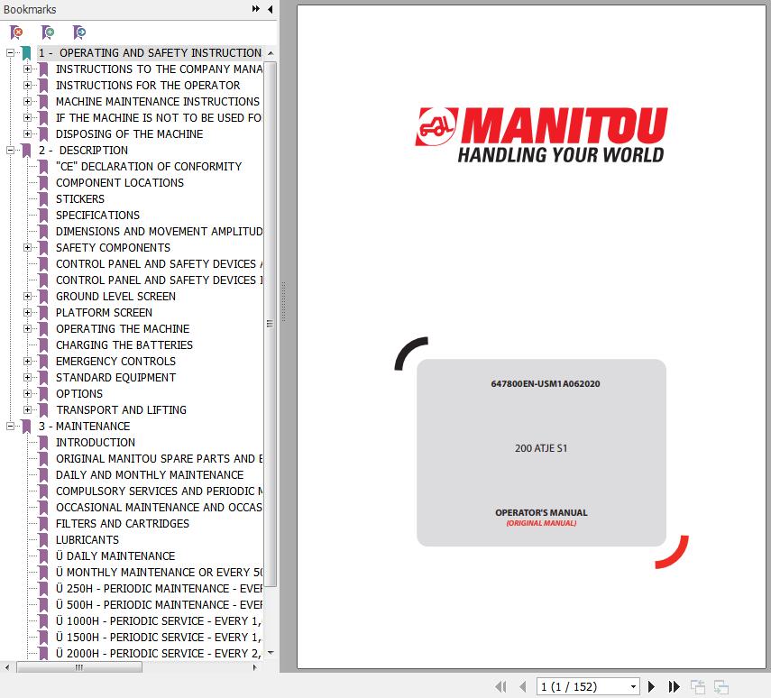The image size is (771, 698).
Task: Click '647800EN-USM1A062020' text on the cover
Action: click(546, 383)
